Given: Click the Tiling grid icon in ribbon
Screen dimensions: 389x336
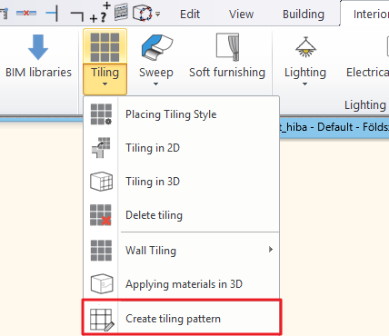Looking at the screenshot, I should pos(105,47).
